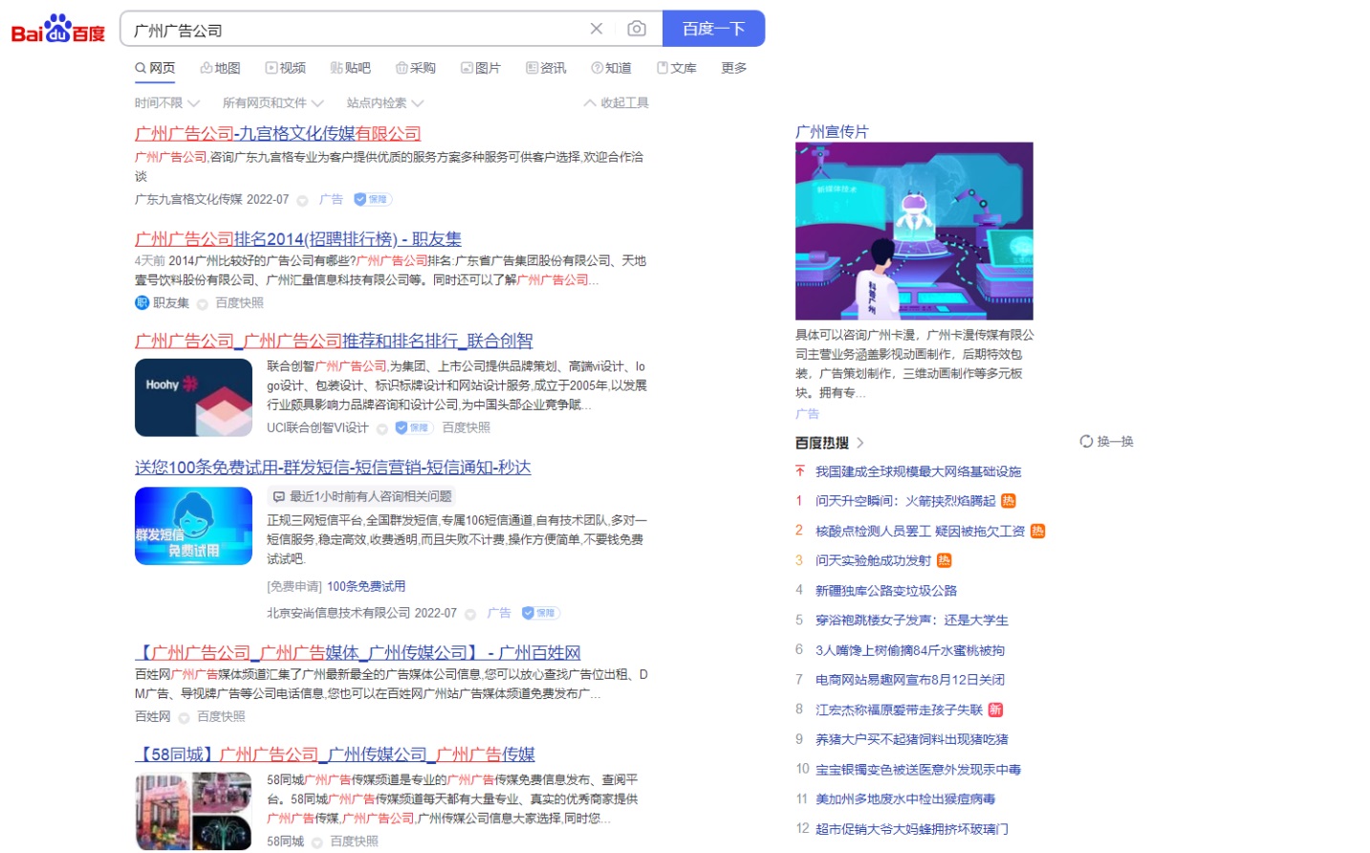The width and height of the screenshot is (1370, 853).
Task: Open 资讯 tab
Action: pos(546,68)
